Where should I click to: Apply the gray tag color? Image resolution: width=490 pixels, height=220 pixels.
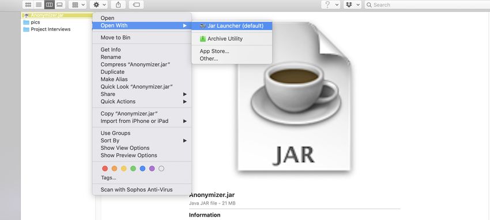[x=161, y=168]
